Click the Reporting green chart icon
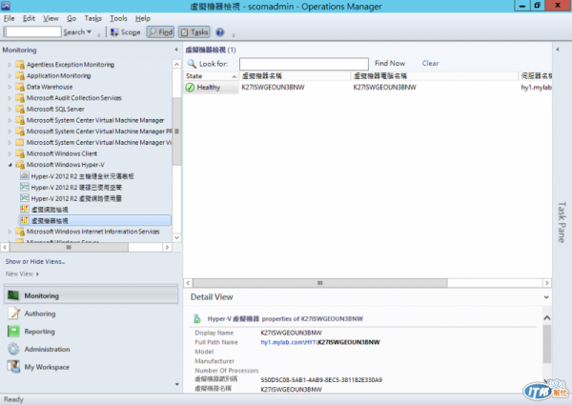Image resolution: width=572 pixels, height=405 pixels. [x=14, y=331]
